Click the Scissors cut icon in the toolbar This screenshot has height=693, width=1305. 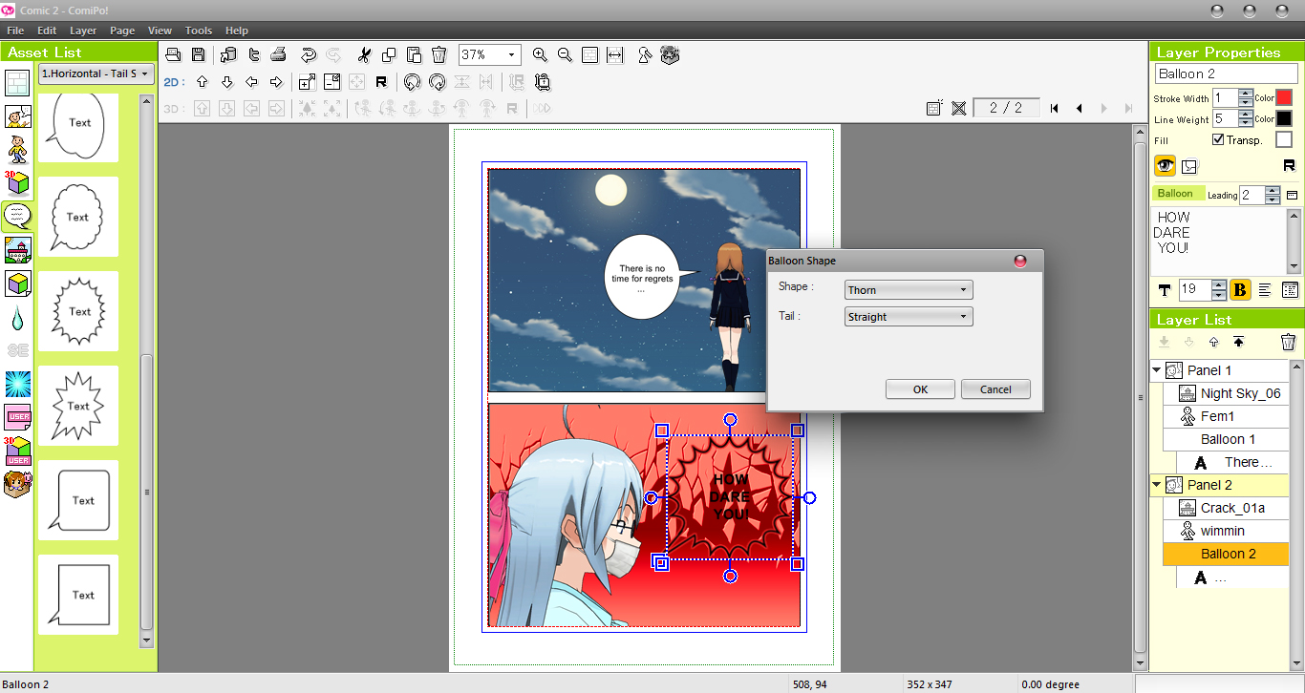[364, 54]
